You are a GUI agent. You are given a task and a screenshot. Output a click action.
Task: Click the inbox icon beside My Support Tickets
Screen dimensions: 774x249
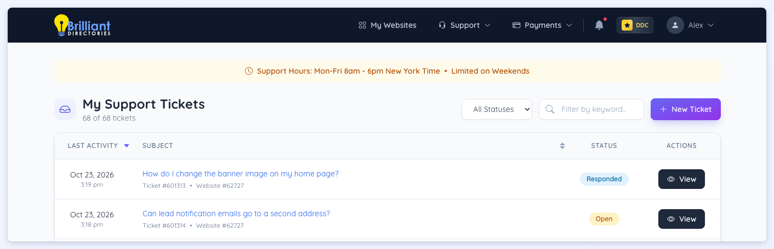(x=65, y=109)
